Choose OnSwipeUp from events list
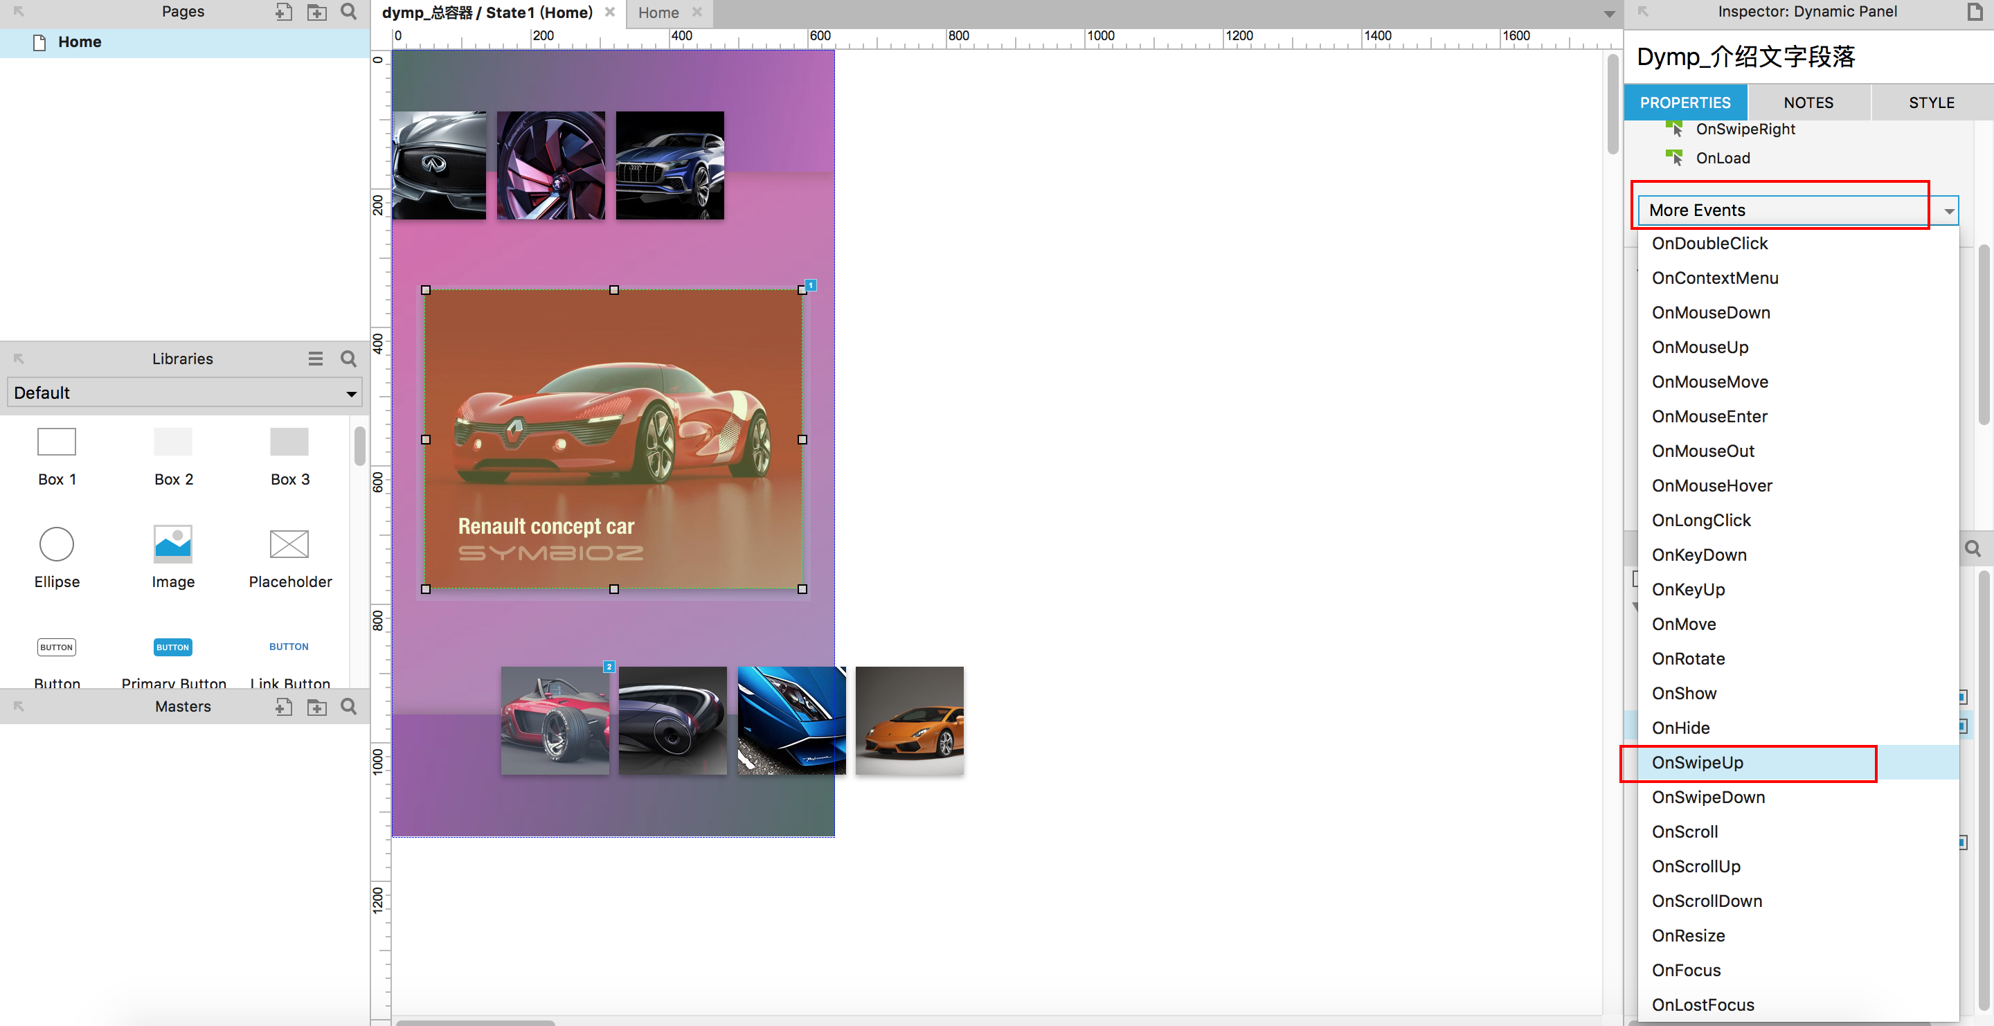Viewport: 1994px width, 1026px height. 1698,762
